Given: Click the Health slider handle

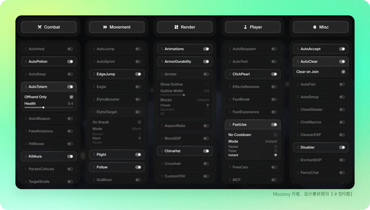Looking at the screenshot, I should click(x=43, y=107).
